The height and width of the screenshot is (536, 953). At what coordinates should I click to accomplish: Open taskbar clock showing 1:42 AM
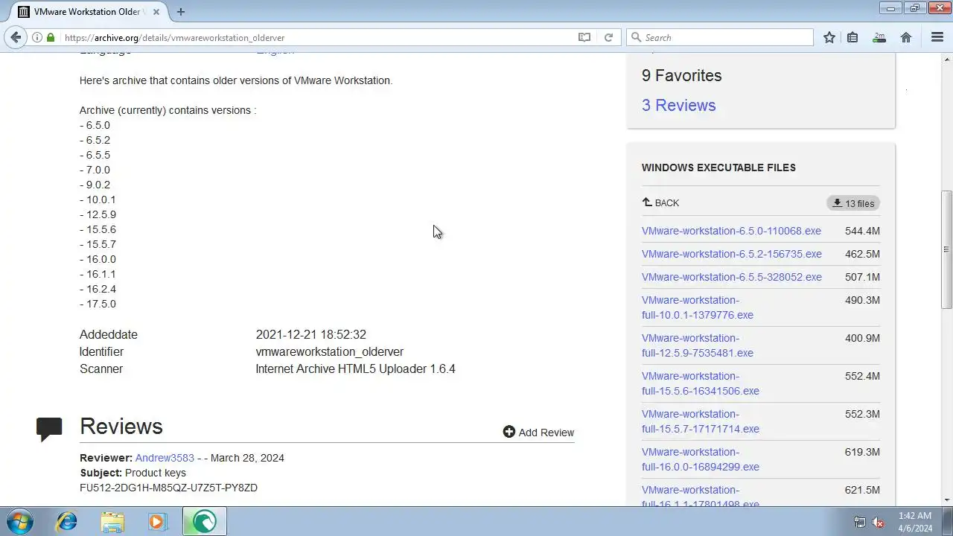click(x=915, y=521)
